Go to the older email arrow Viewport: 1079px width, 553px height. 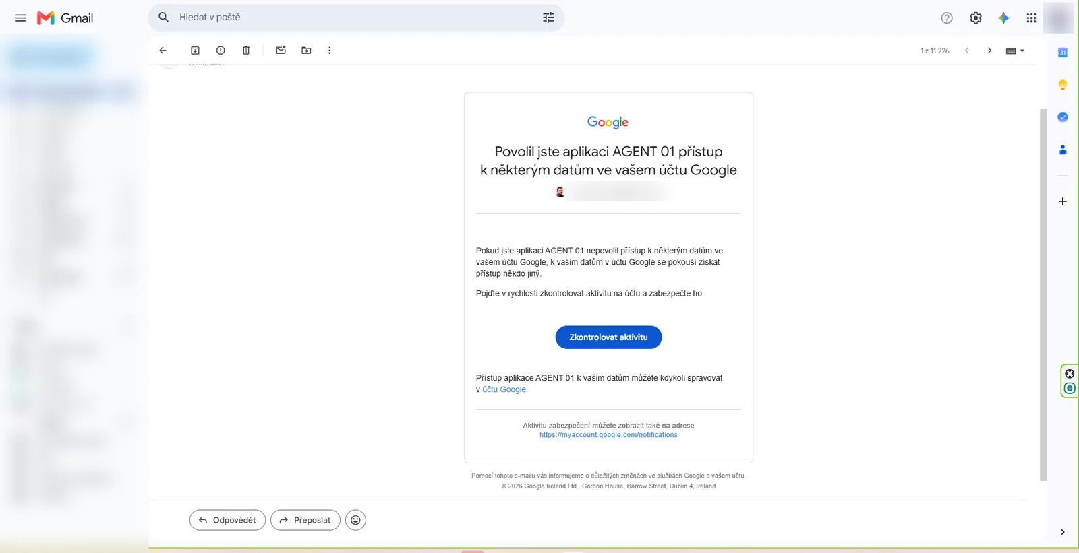point(989,51)
